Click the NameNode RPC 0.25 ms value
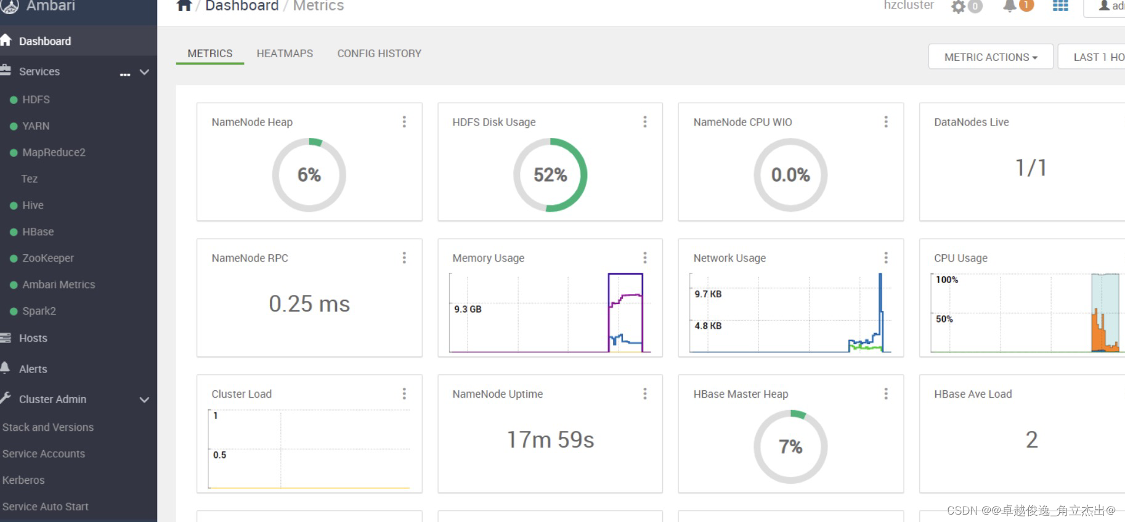Image resolution: width=1125 pixels, height=522 pixels. click(309, 303)
